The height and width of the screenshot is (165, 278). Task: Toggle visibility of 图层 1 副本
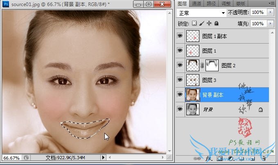(x=180, y=36)
